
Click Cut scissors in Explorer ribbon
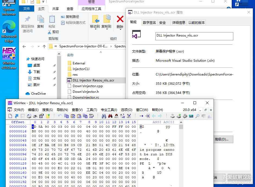pos(53,32)
